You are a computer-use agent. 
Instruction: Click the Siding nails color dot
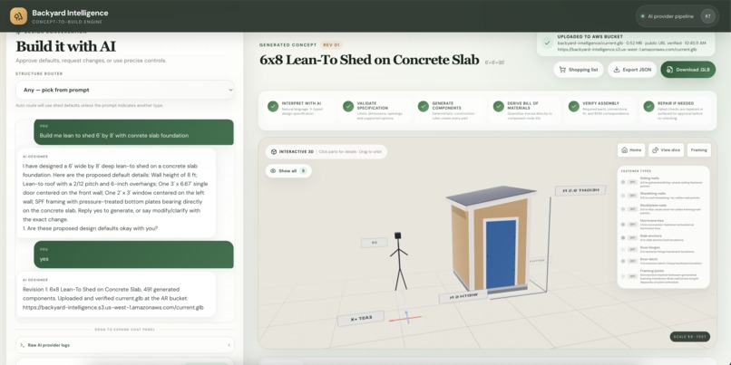623,182
